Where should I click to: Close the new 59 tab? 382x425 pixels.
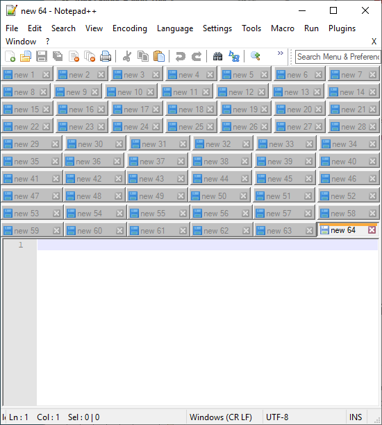click(56, 231)
